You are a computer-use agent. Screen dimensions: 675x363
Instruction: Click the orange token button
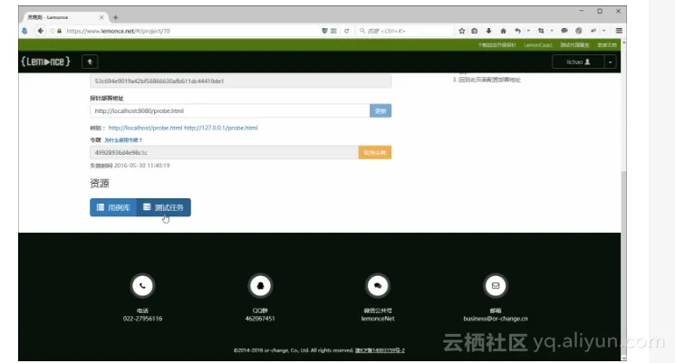point(375,153)
